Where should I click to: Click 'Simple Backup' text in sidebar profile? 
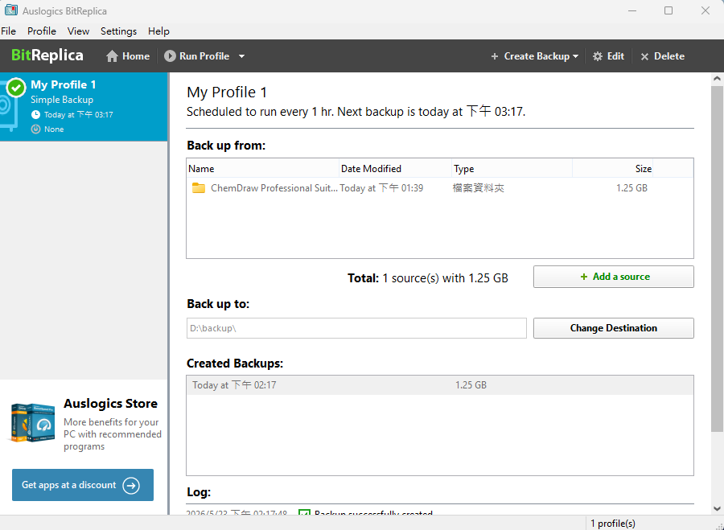click(62, 100)
